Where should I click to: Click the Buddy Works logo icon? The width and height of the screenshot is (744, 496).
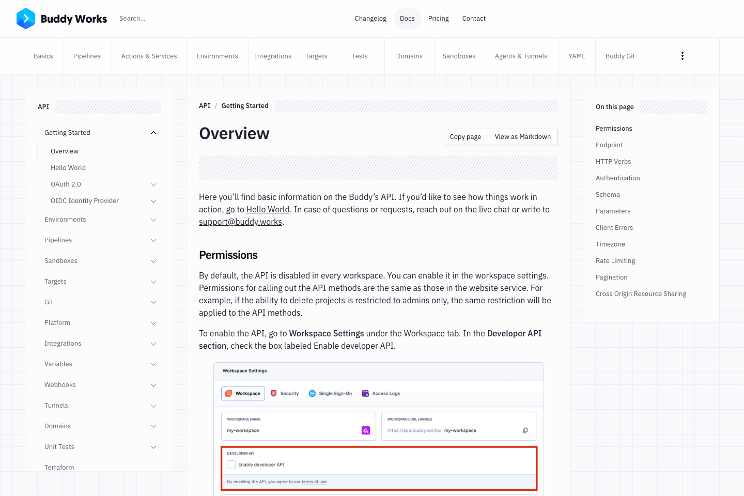pos(25,19)
